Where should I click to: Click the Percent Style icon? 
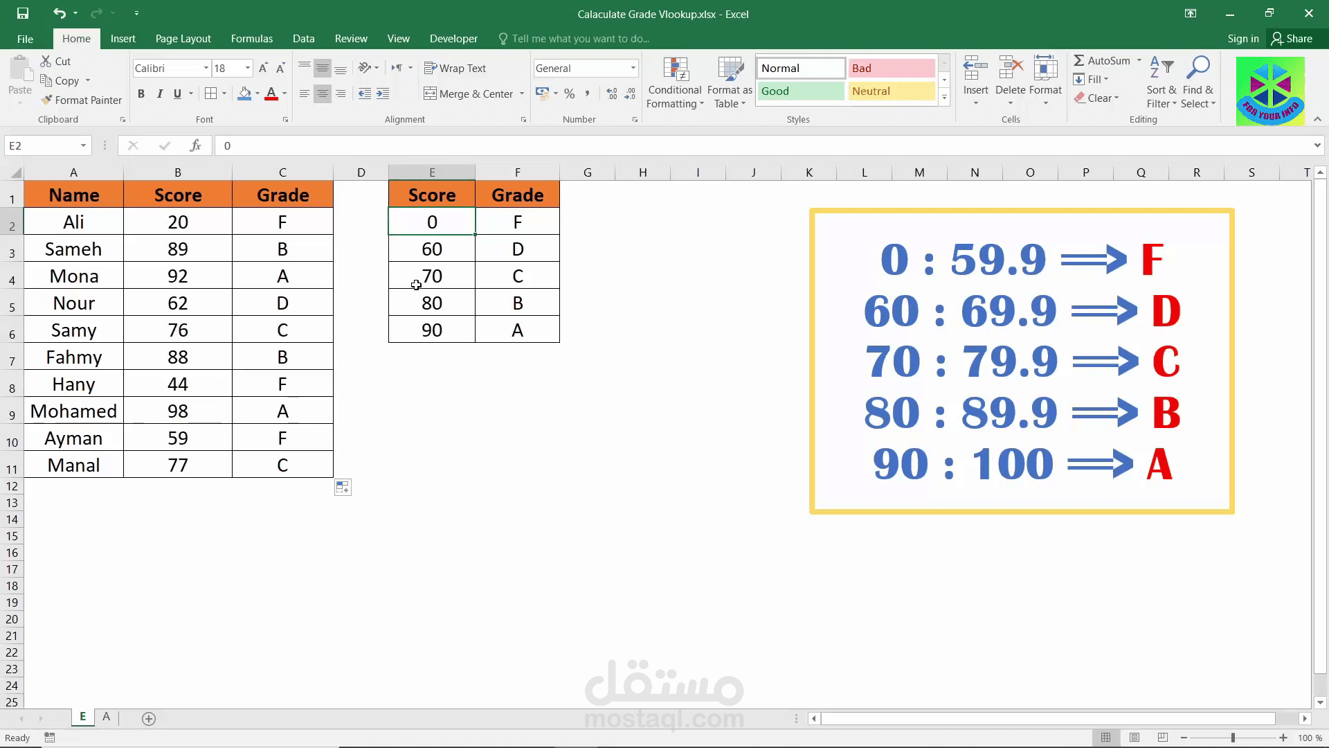click(569, 93)
